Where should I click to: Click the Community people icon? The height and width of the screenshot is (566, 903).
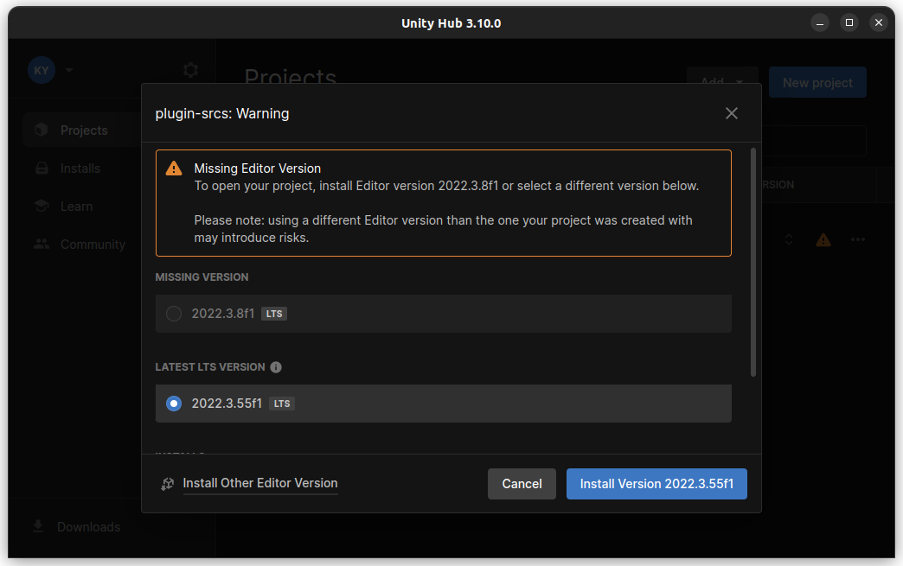[42, 244]
